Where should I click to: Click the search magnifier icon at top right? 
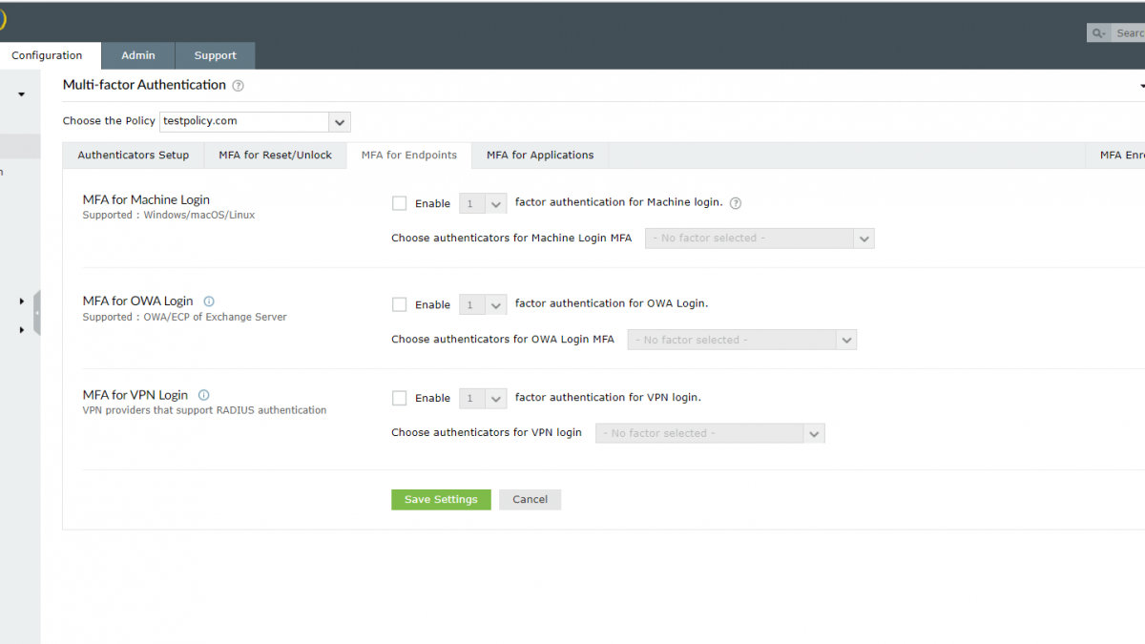[x=1099, y=33]
